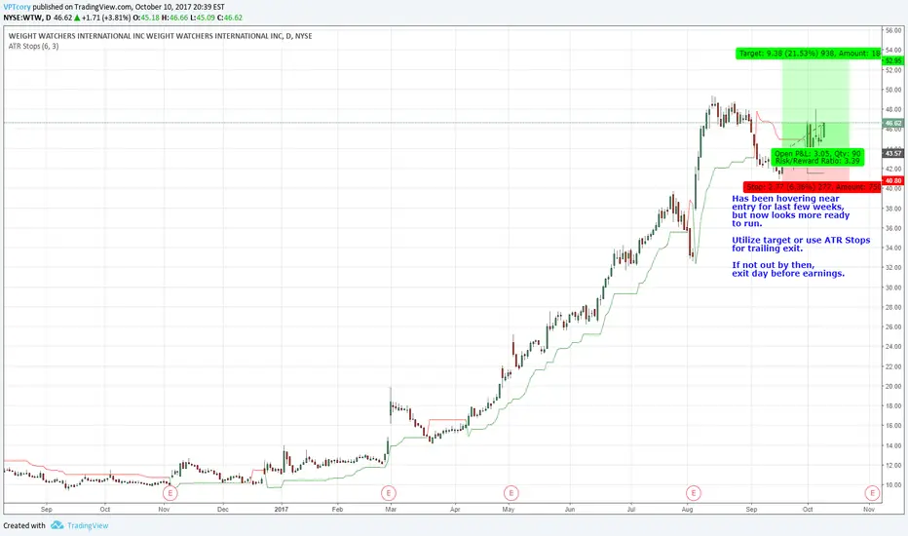908x536 pixels.
Task: Open the earnings marker near May
Action: (x=511, y=493)
